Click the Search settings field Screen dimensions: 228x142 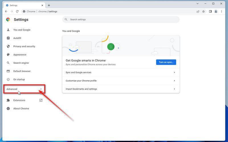click(121, 19)
